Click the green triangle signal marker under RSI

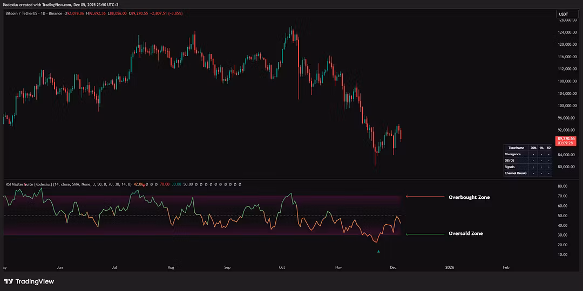coord(378,251)
